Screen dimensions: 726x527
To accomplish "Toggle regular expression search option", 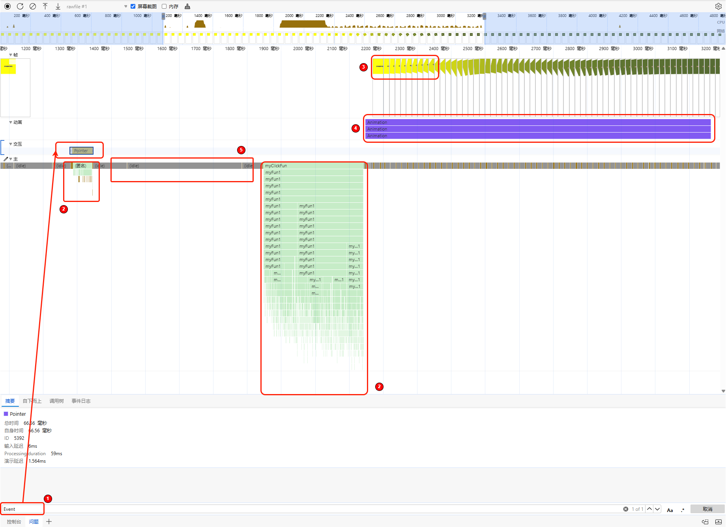I will (683, 510).
